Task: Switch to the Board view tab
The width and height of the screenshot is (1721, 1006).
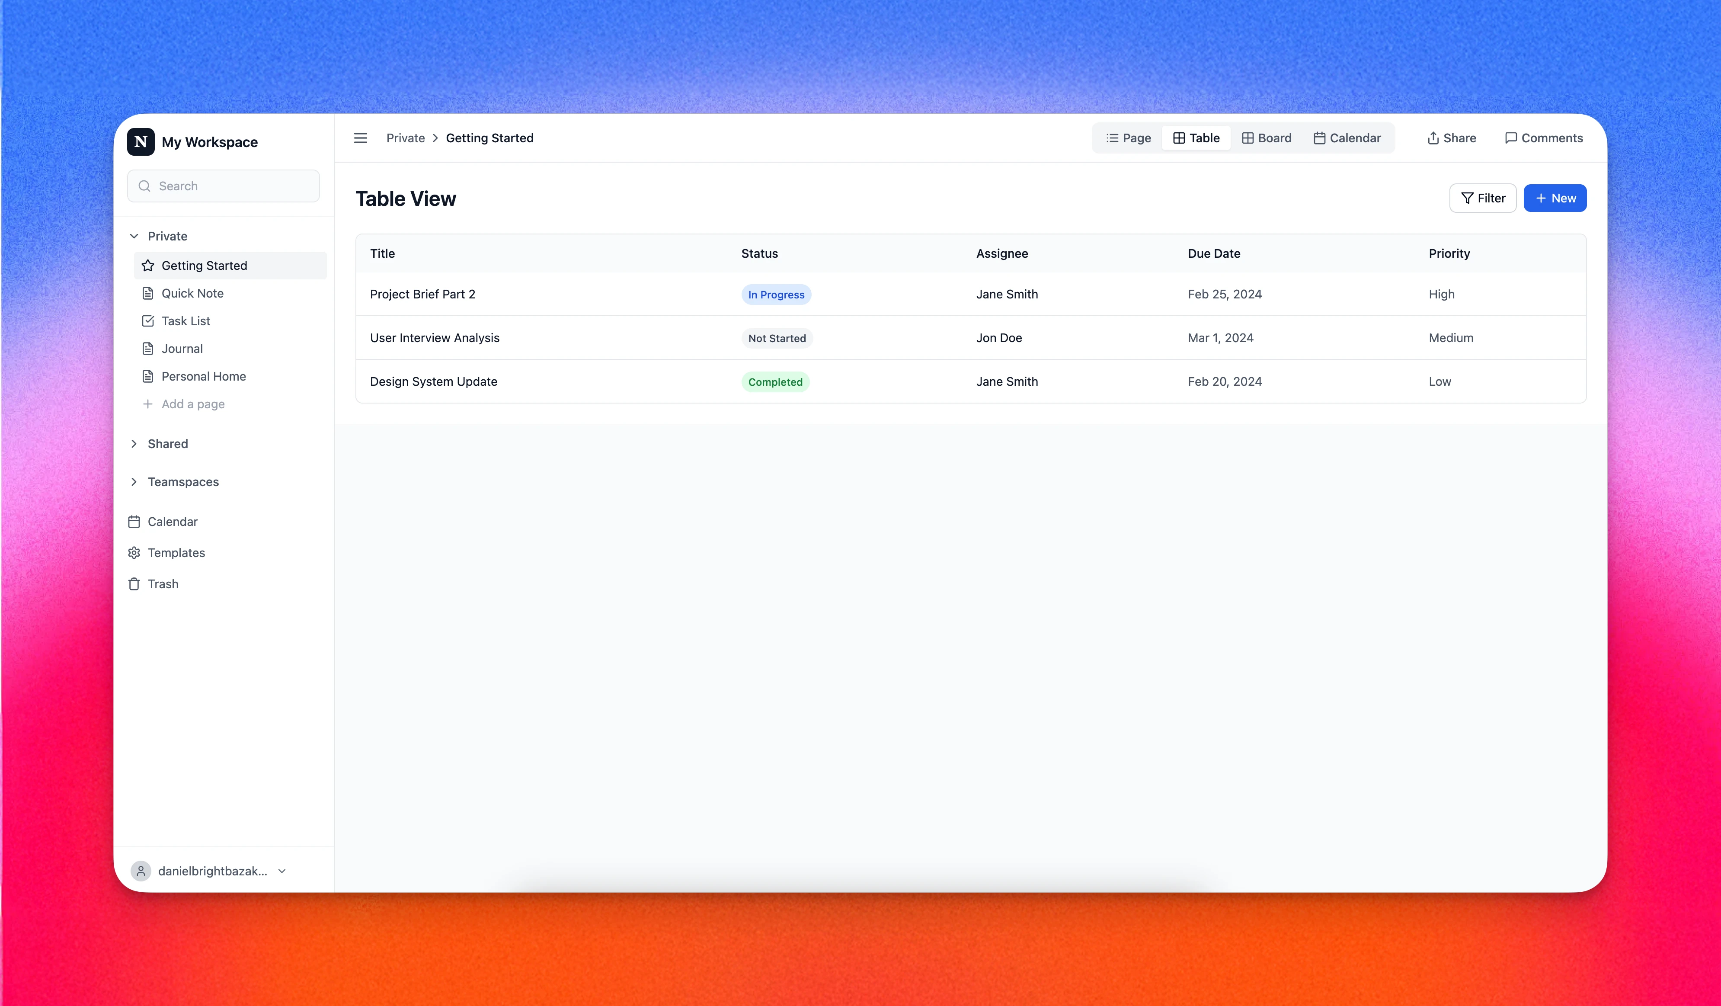Action: [x=1266, y=138]
